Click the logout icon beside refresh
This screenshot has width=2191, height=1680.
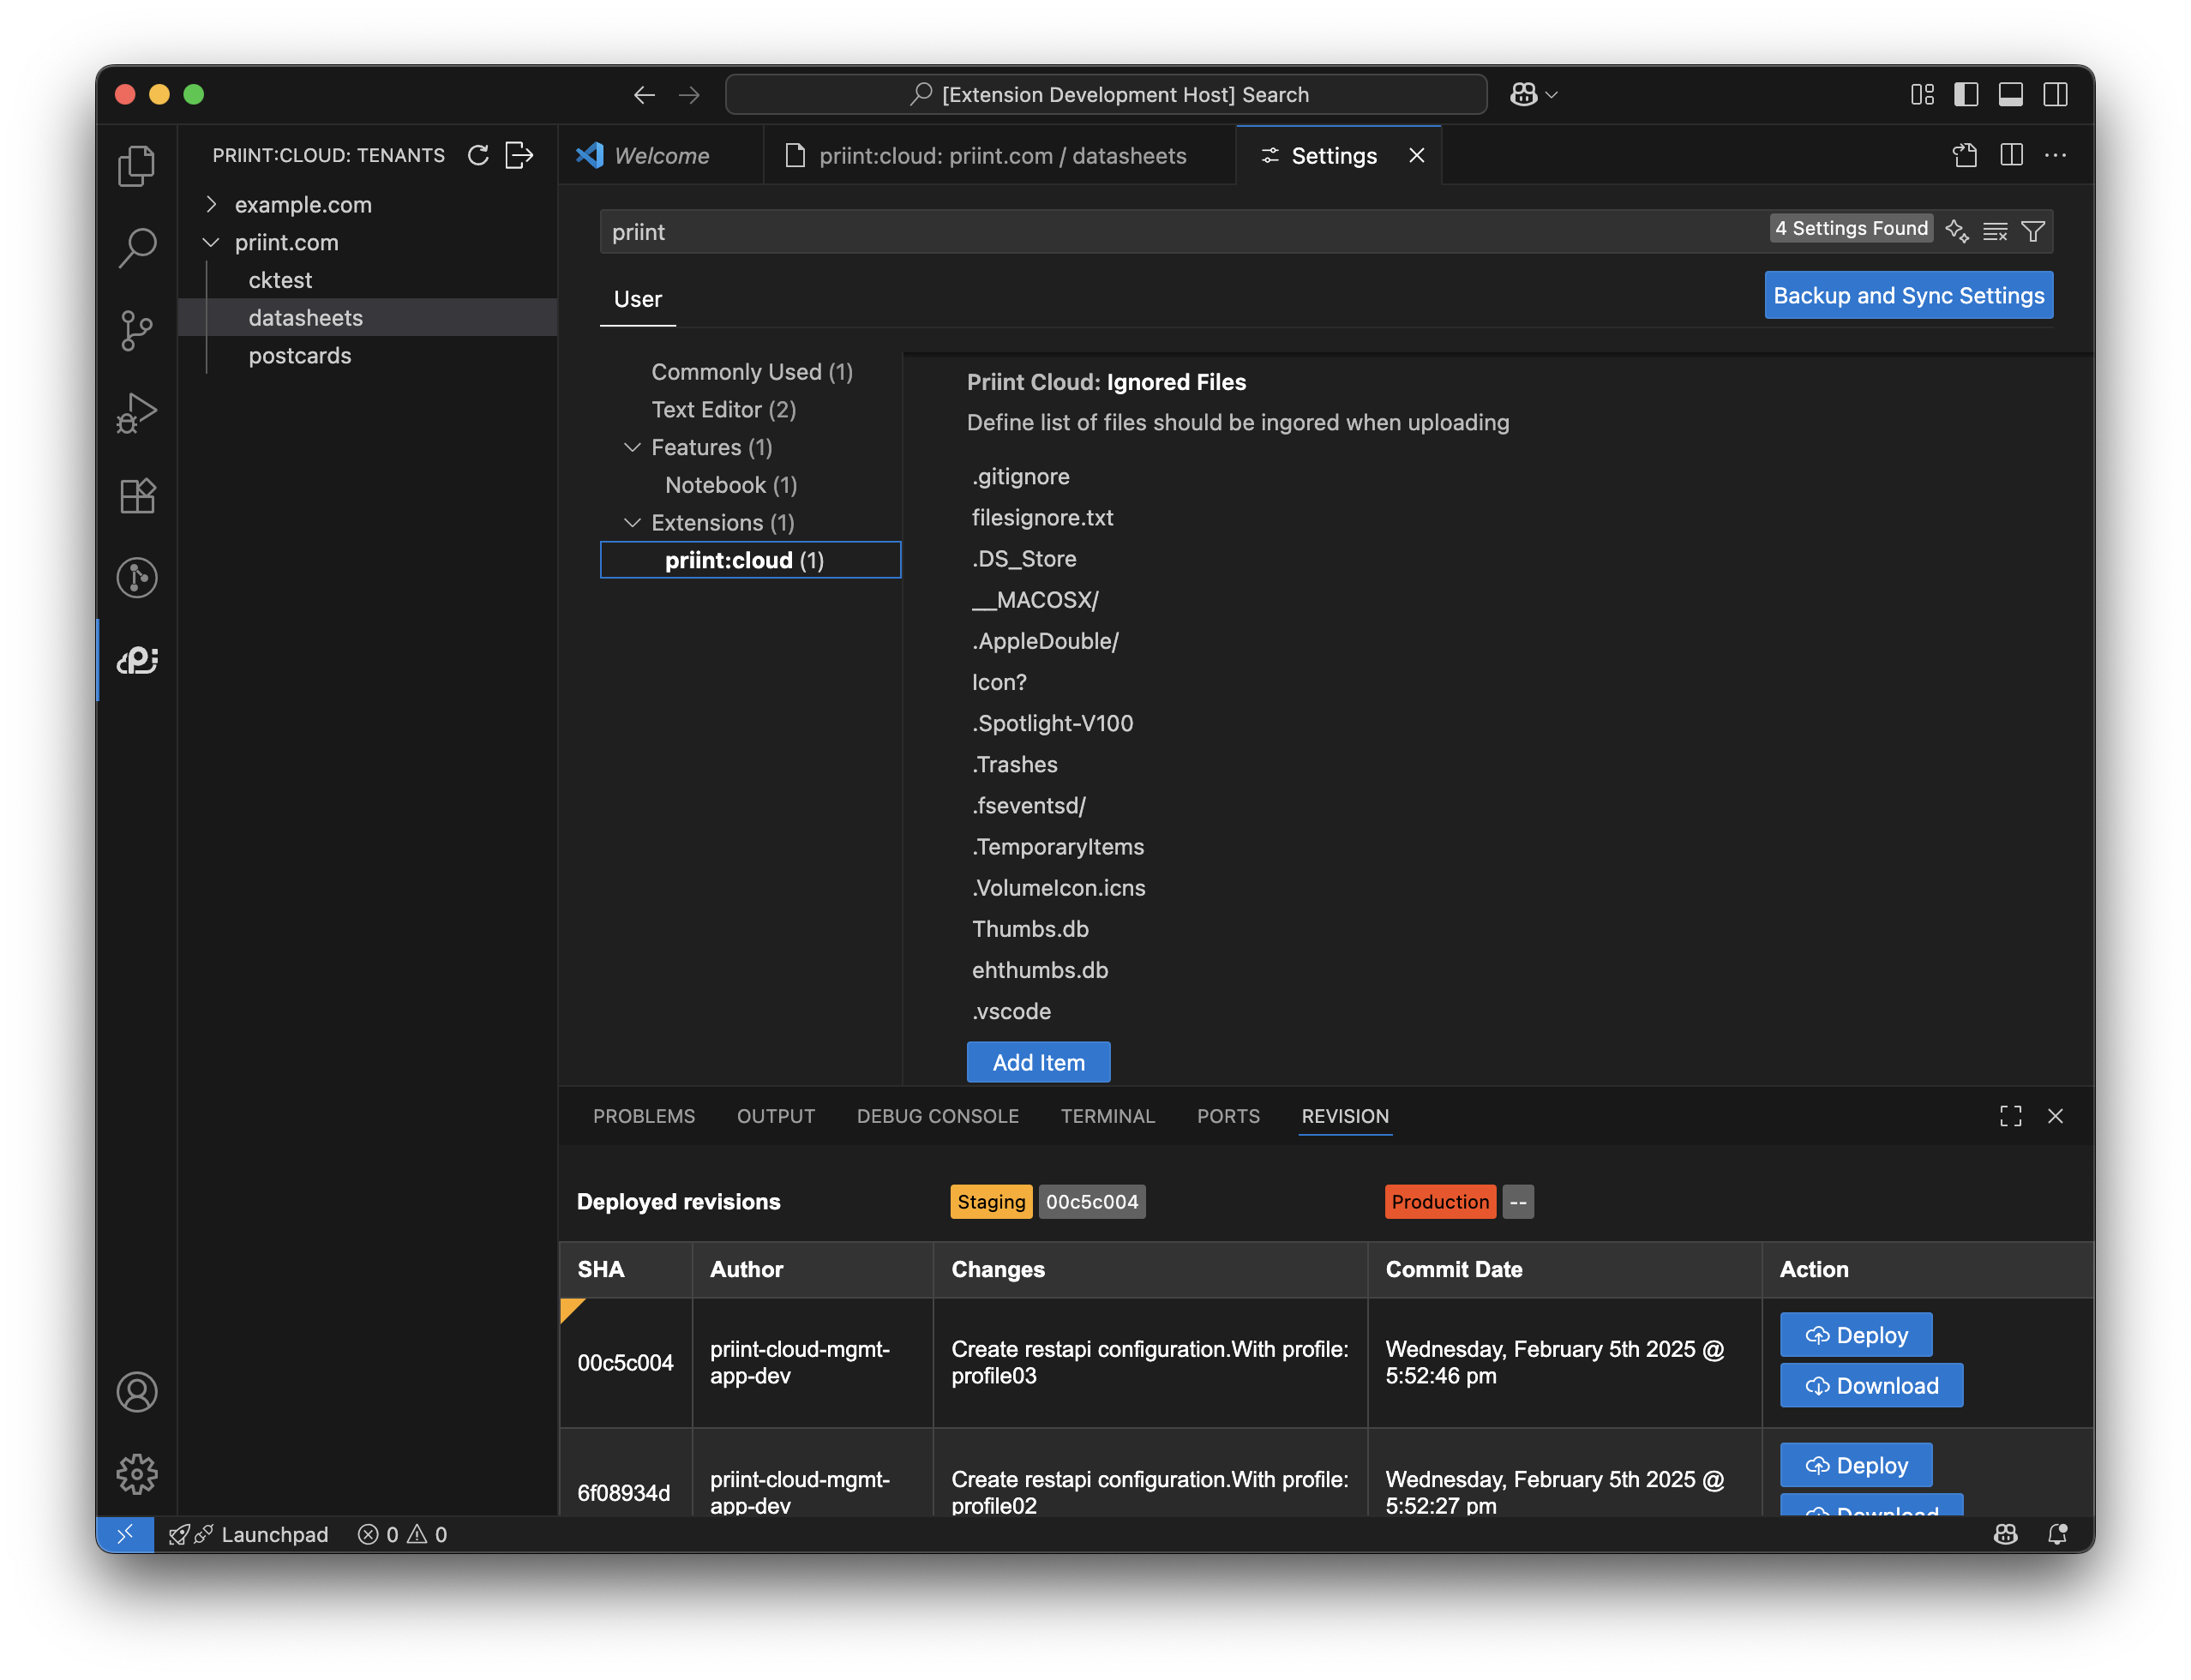point(519,155)
